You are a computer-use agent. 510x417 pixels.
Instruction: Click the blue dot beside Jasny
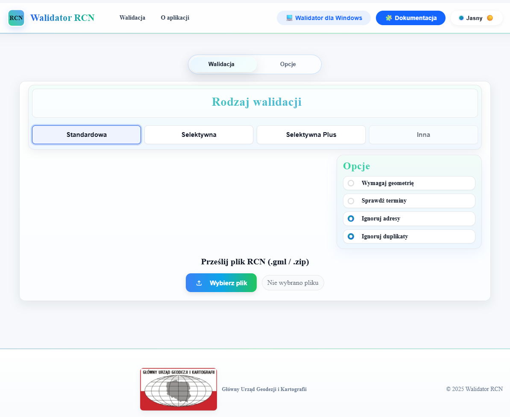click(x=461, y=18)
